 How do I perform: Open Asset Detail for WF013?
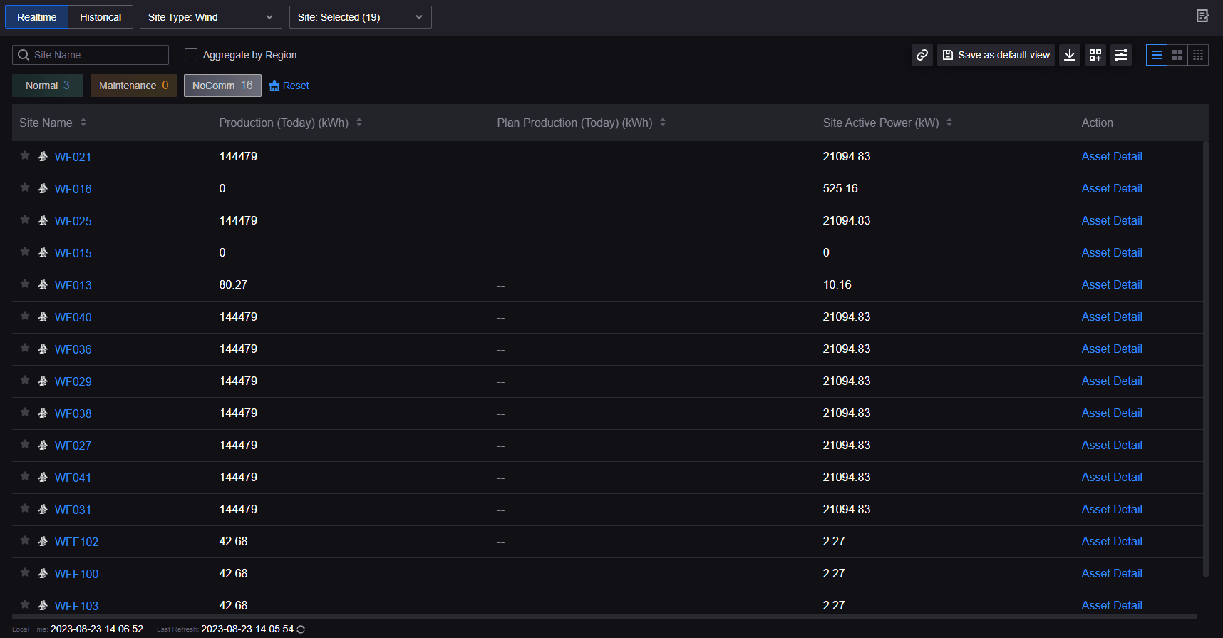[x=1112, y=284]
